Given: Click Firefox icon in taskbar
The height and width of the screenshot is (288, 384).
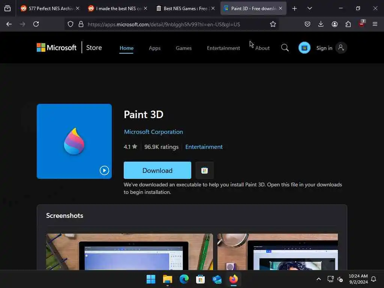Looking at the screenshot, I should click(x=233, y=279).
